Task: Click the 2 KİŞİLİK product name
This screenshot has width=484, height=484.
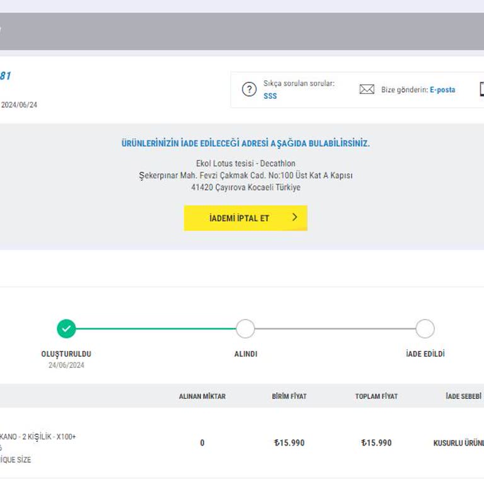Action: coord(37,436)
